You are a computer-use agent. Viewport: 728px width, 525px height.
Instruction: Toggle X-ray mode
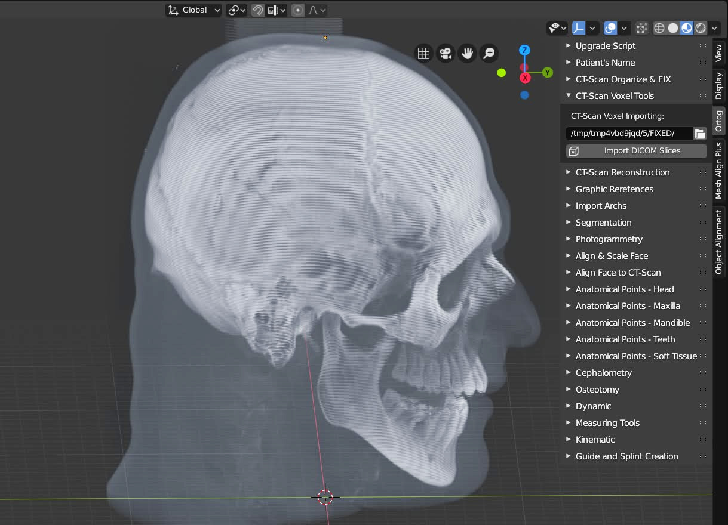642,28
